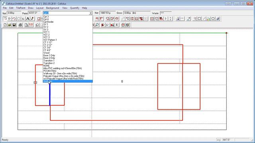Open the Help menu
Image resolution: width=255 pixels, height=143 pixels.
pyautogui.click(x=84, y=8)
